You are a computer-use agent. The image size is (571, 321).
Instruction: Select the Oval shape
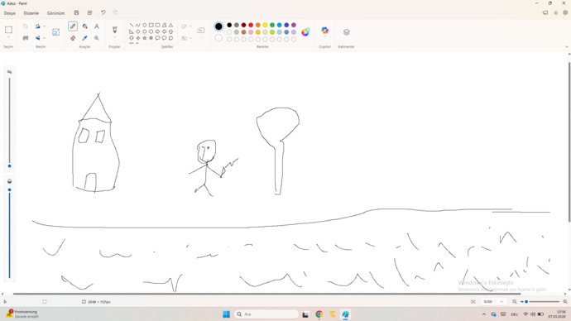tap(145, 25)
